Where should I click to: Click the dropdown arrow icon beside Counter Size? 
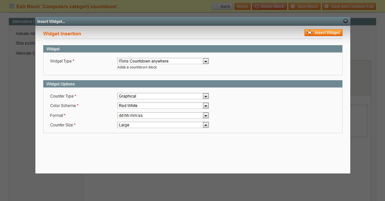tap(206, 125)
